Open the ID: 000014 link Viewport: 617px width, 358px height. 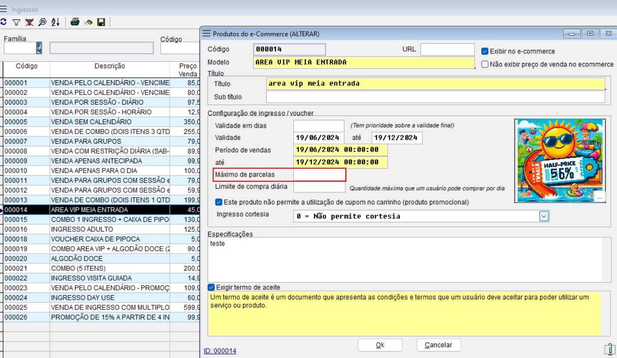tap(220, 351)
